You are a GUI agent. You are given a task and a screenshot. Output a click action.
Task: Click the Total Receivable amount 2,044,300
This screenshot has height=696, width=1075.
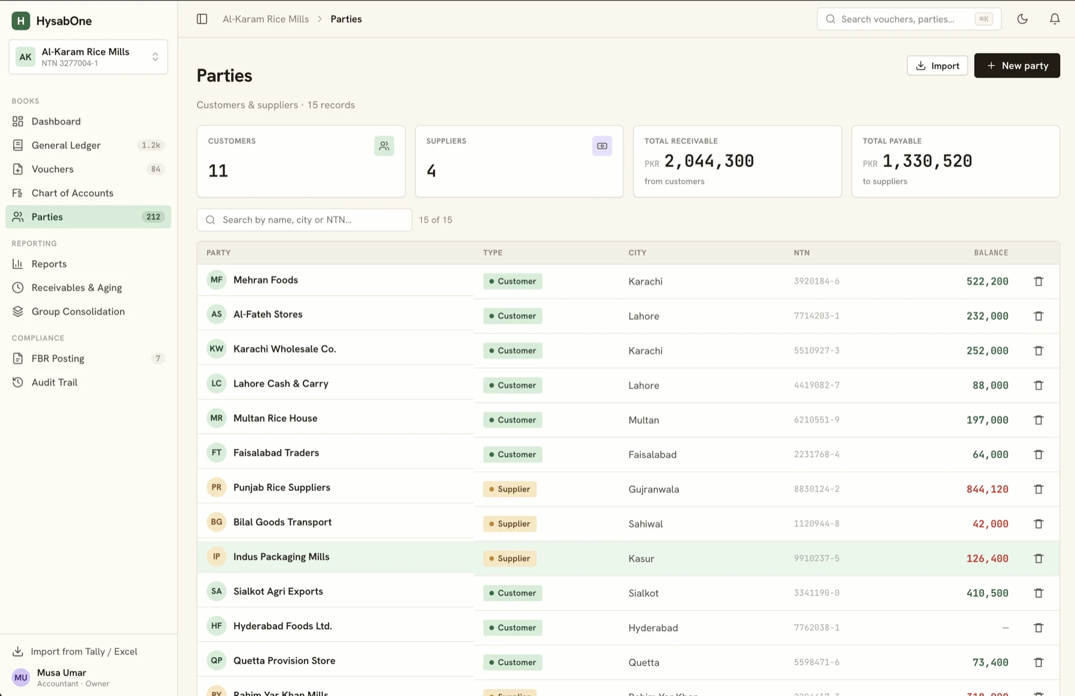pos(709,161)
